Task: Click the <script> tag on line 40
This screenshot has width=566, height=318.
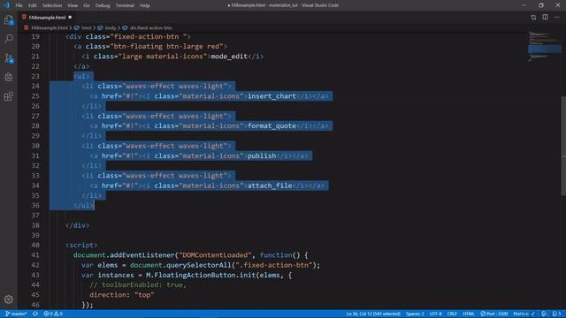Action: pos(81,246)
